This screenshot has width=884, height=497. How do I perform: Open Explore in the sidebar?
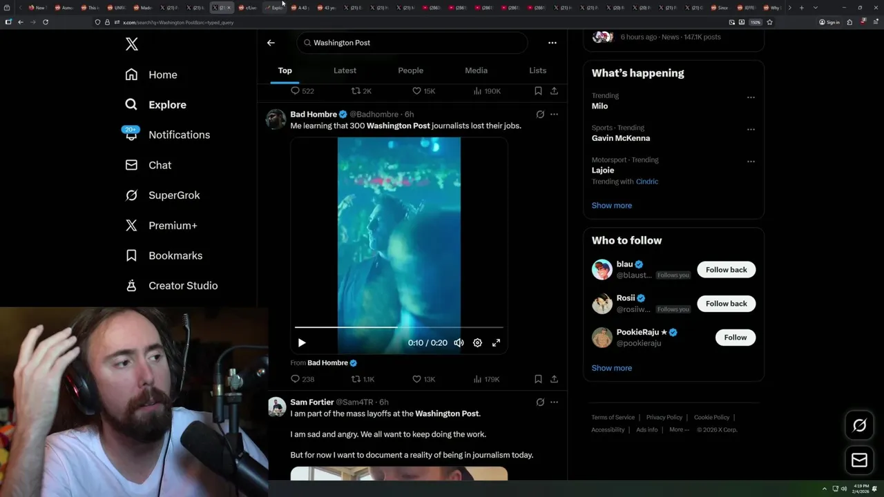coord(155,105)
